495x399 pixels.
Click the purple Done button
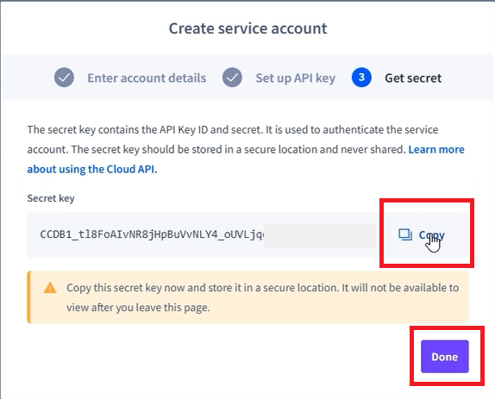click(x=445, y=357)
